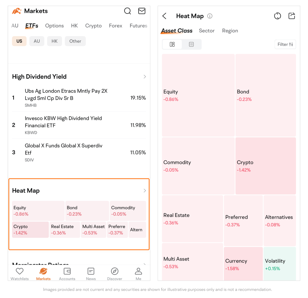Open the mail inbox icon
This screenshot has height=298, width=308.
coord(142,11)
